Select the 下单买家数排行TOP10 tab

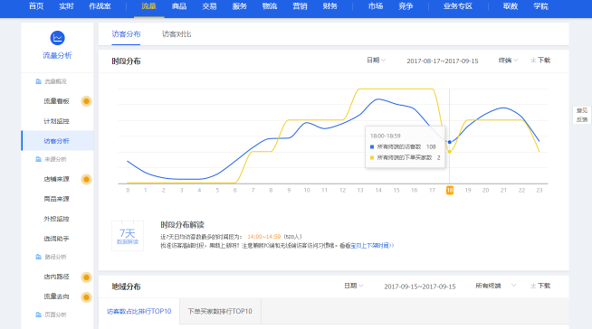(x=220, y=311)
